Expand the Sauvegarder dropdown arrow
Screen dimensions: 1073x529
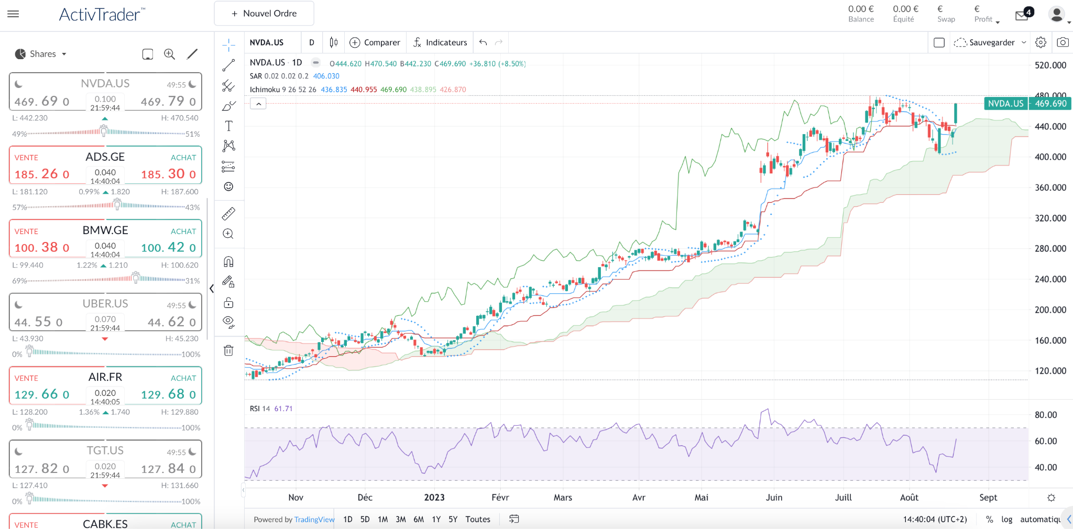[x=1024, y=42]
